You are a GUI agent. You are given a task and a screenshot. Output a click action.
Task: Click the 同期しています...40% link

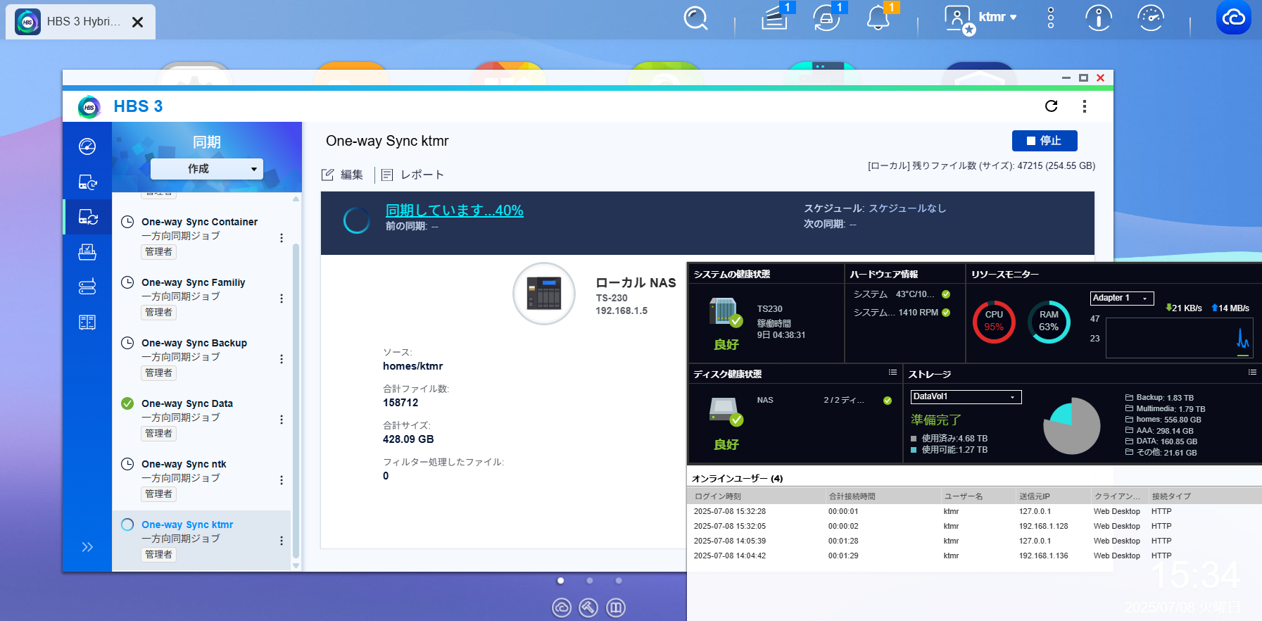(x=455, y=210)
